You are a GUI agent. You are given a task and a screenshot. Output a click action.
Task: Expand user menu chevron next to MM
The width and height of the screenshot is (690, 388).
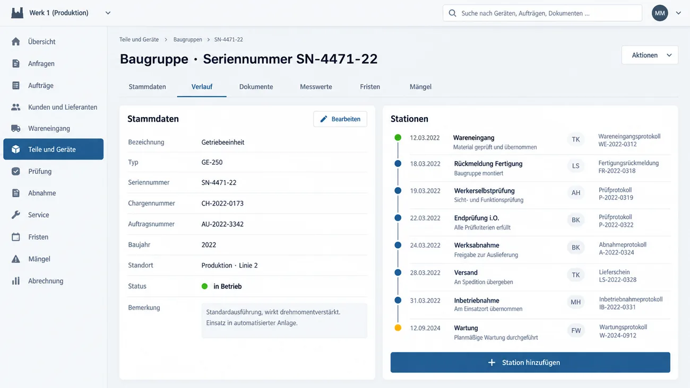pos(678,13)
